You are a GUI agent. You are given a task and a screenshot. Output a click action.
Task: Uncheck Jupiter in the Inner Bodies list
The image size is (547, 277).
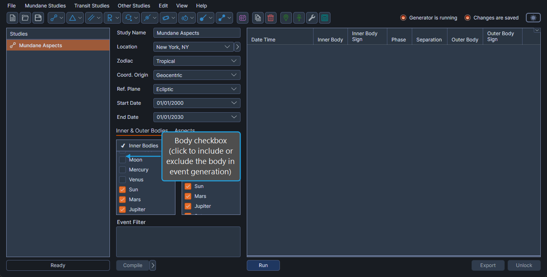[122, 210]
